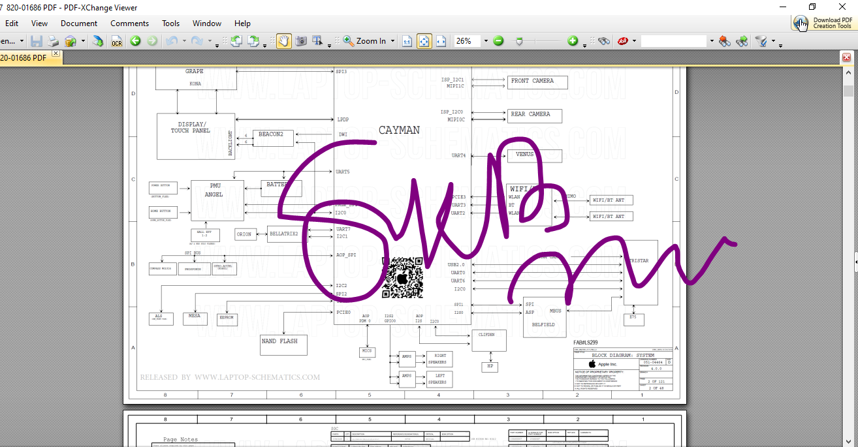Set view to Actual Size (1:1)
858x447 pixels.
(x=407, y=41)
